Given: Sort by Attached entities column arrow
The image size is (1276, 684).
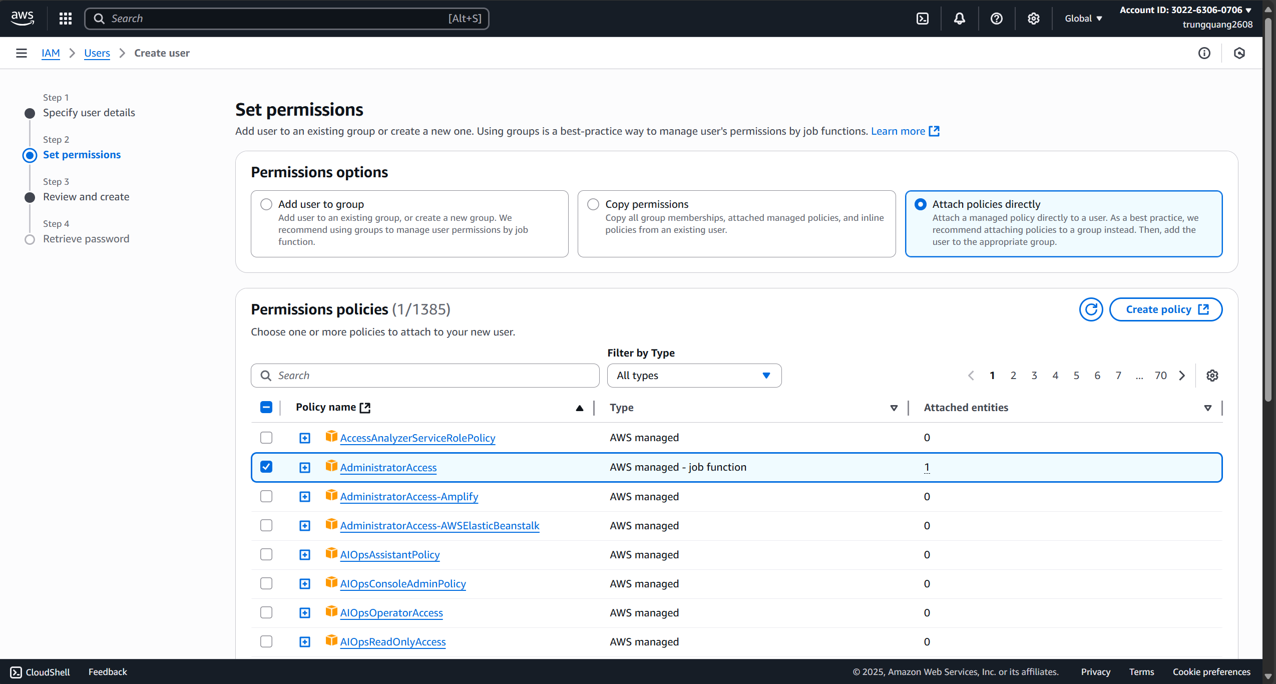Looking at the screenshot, I should coord(1207,408).
